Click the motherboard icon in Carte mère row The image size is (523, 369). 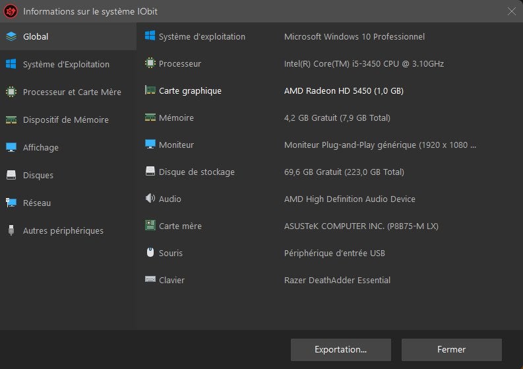pyautogui.click(x=150, y=225)
